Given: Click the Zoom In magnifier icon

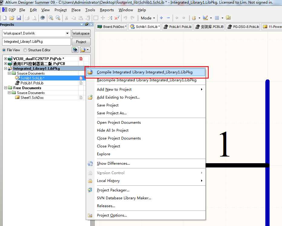Looking at the screenshot, I should coord(51,18).
